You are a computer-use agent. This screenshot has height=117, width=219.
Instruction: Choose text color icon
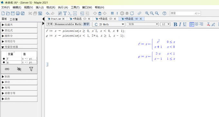(208, 24)
